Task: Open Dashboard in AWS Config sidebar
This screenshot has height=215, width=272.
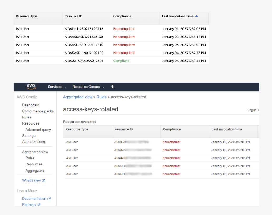Action: coord(31,105)
